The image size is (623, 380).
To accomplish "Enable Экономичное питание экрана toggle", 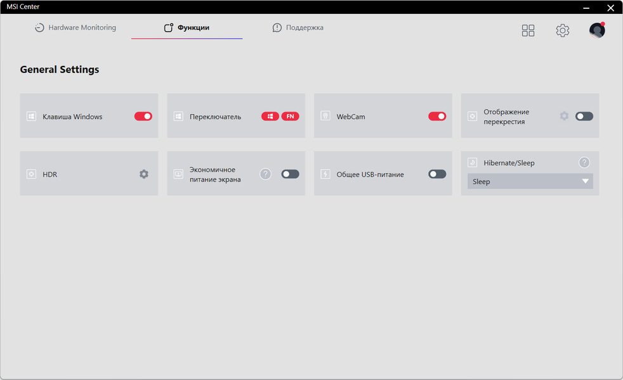I will (291, 174).
